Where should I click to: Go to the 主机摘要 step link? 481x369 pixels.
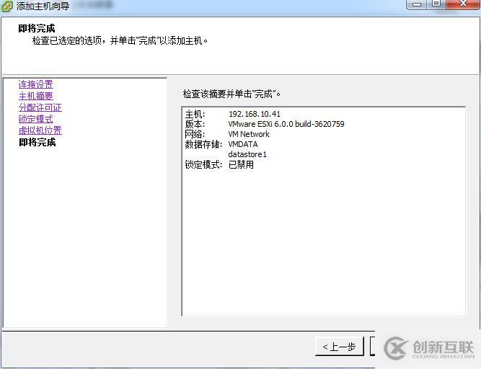[35, 96]
